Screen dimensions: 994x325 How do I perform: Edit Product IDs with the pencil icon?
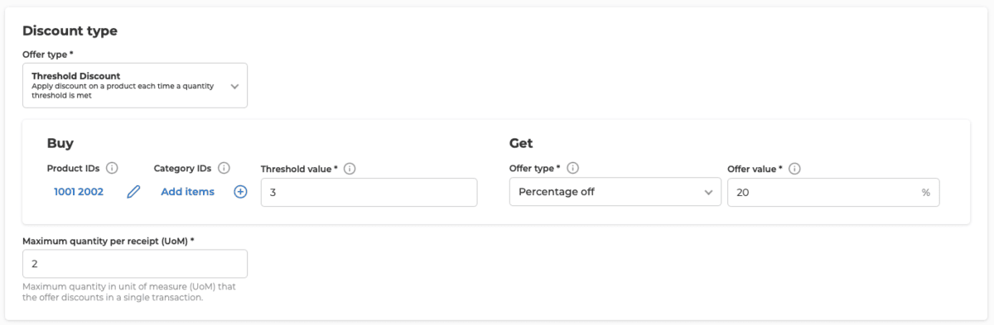click(x=133, y=192)
